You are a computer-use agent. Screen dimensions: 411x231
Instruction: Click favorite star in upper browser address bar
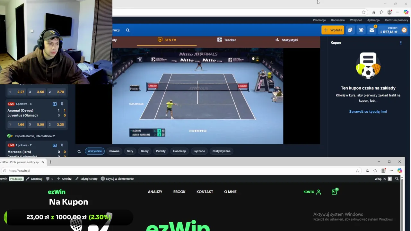coord(364,12)
